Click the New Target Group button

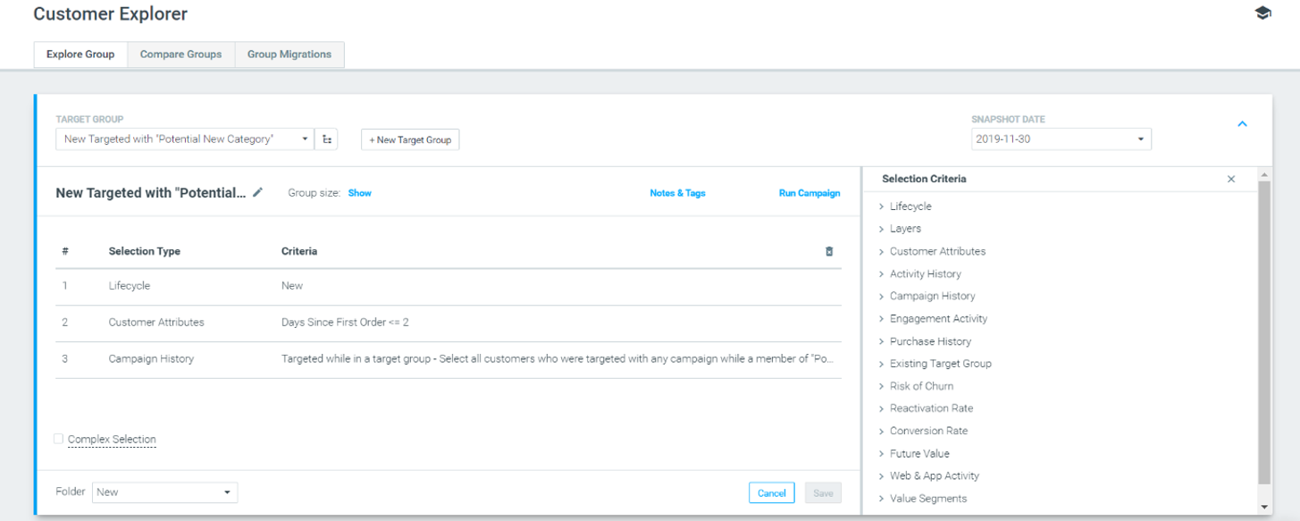410,139
